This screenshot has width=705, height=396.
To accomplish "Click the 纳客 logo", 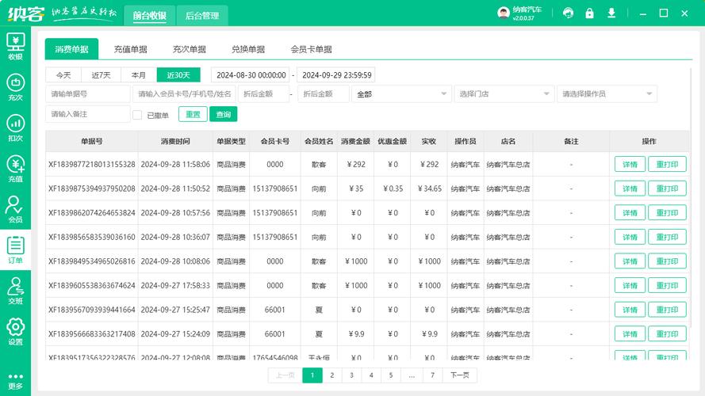I will (26, 13).
